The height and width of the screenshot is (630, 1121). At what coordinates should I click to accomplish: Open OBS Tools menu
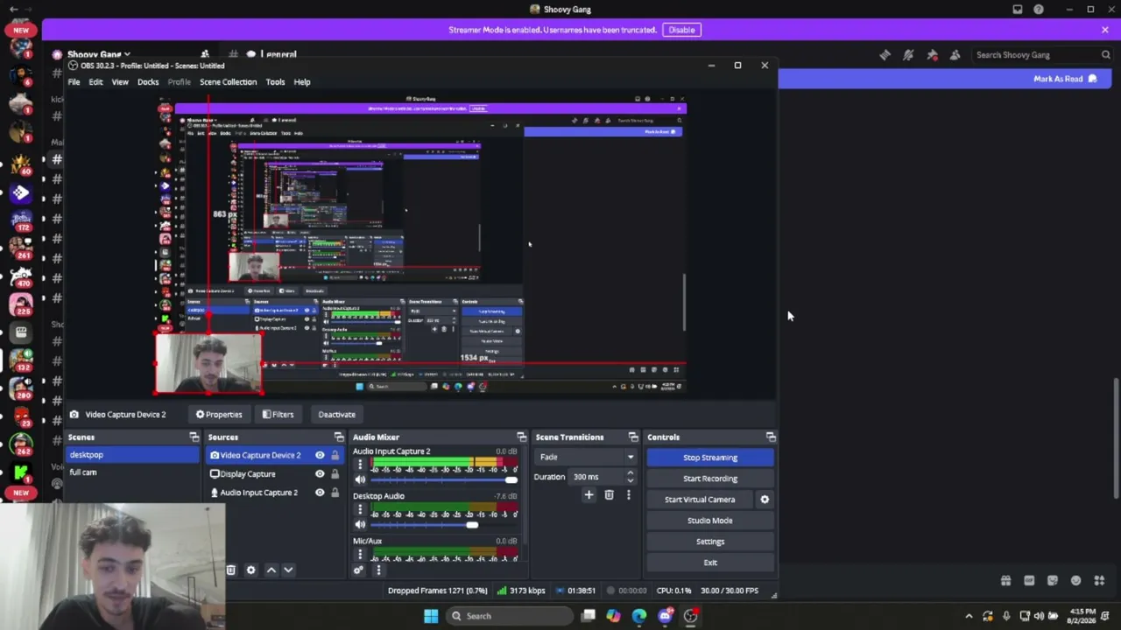(275, 82)
